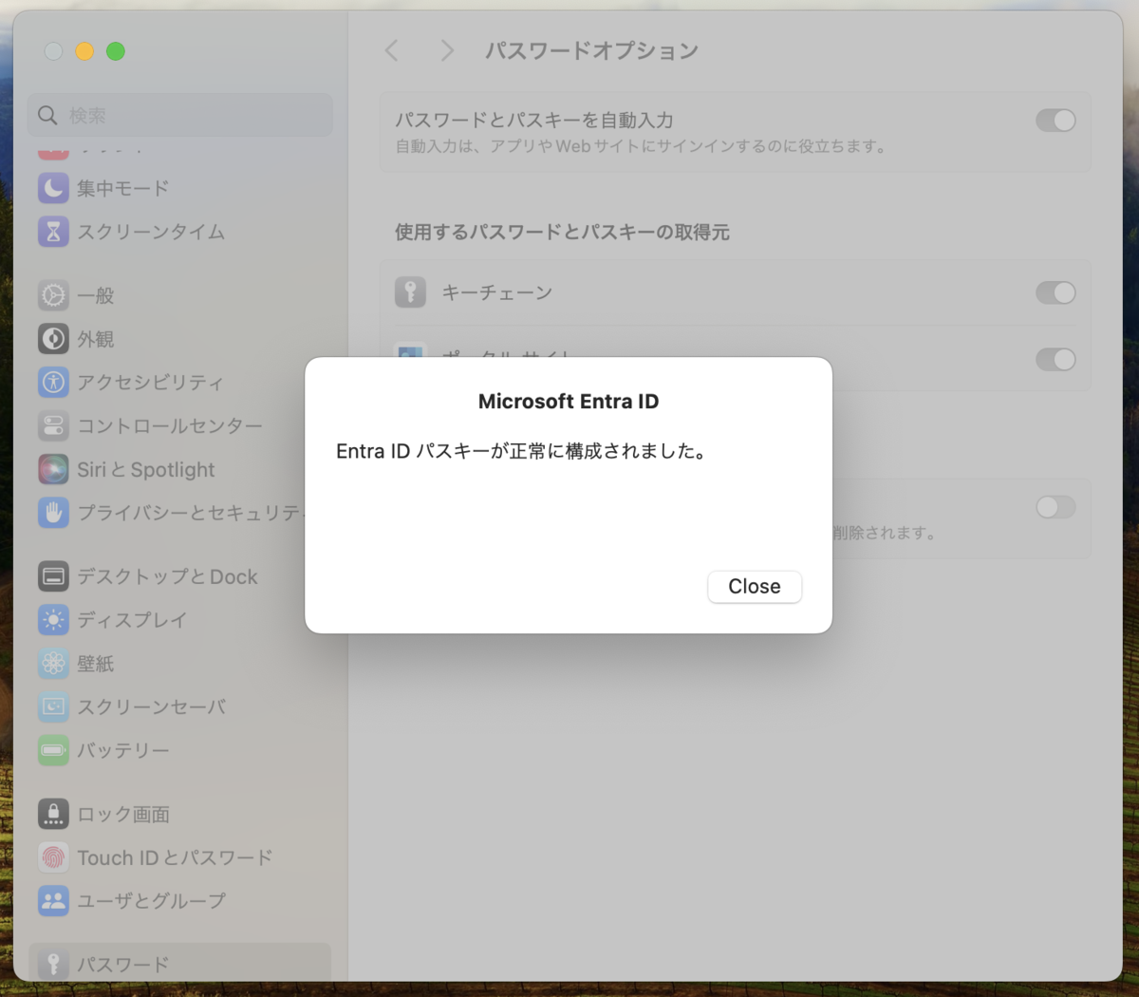Click the search magnifier icon
This screenshot has width=1139, height=997.
pyautogui.click(x=47, y=116)
